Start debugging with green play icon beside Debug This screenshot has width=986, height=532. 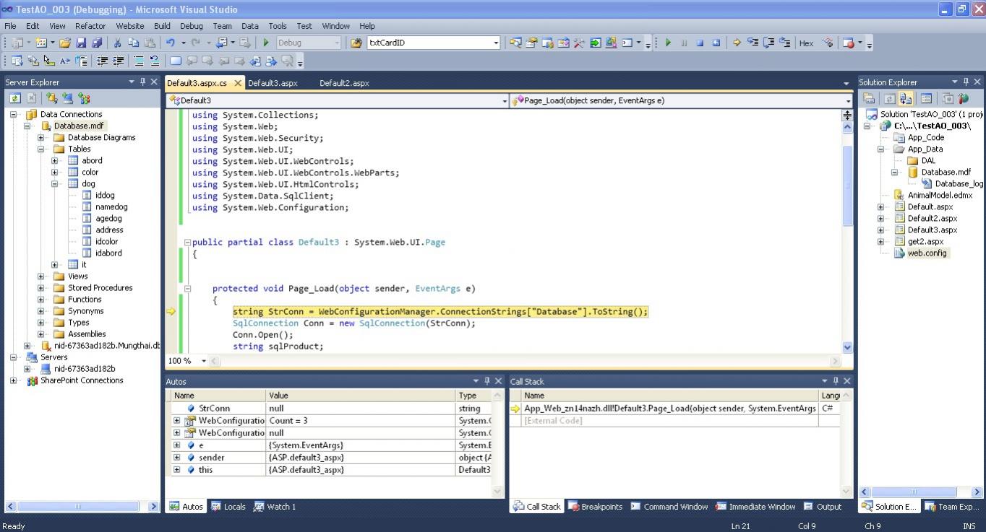[266, 43]
